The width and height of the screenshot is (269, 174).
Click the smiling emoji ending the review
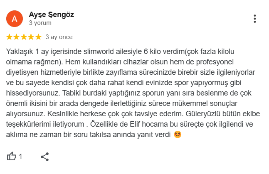(178, 135)
